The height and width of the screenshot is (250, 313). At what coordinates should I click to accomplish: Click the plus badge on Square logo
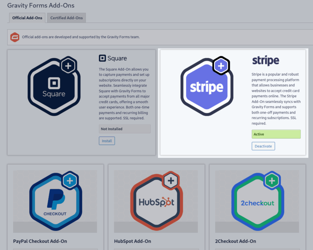[68, 66]
